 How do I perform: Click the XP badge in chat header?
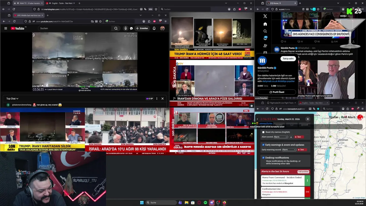[150, 98]
